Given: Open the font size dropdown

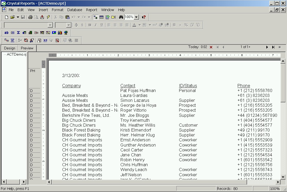Looking at the screenshot, I should 69,25.
